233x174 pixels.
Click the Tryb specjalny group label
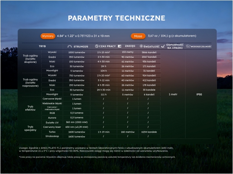pyautogui.click(x=30, y=129)
